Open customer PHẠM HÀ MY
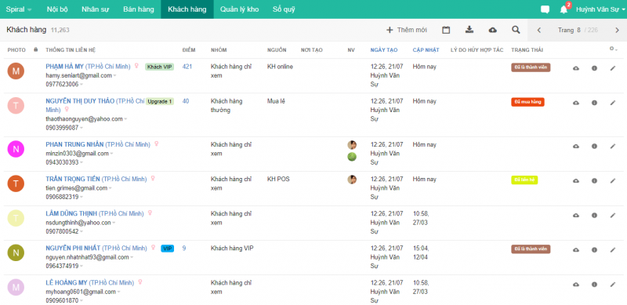The width and height of the screenshot is (627, 305). [65, 67]
